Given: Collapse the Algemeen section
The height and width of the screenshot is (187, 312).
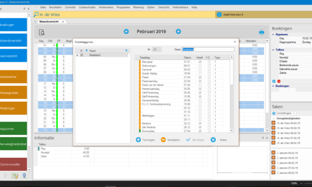Looking at the screenshot, I should pos(273,34).
